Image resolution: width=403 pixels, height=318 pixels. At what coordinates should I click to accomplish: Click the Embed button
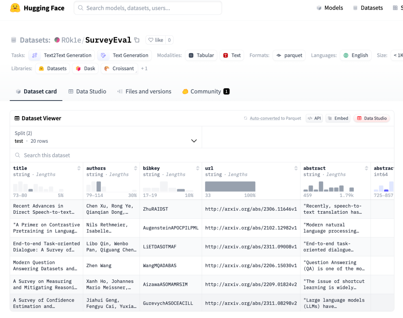(x=338, y=118)
